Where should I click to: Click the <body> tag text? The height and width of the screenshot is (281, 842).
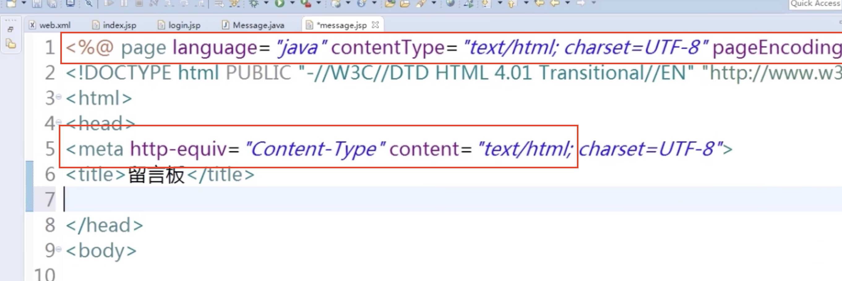(x=101, y=251)
